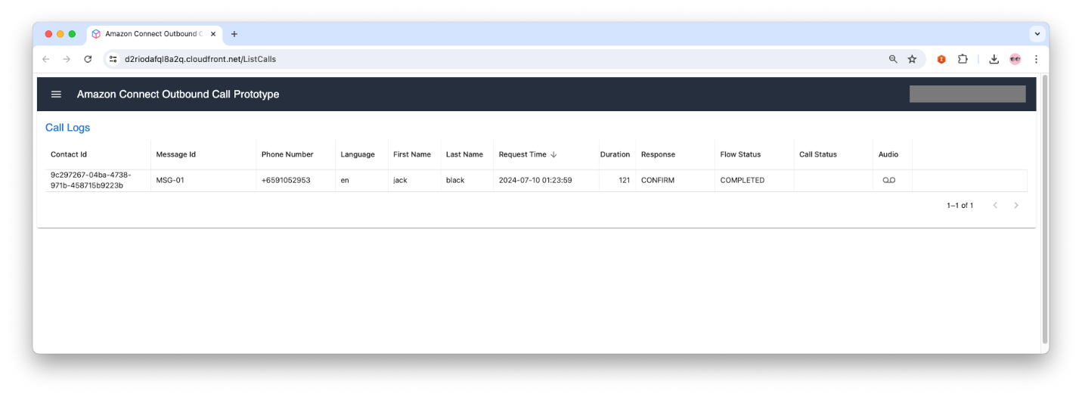Play the audio recording for MSG-01

click(888, 180)
